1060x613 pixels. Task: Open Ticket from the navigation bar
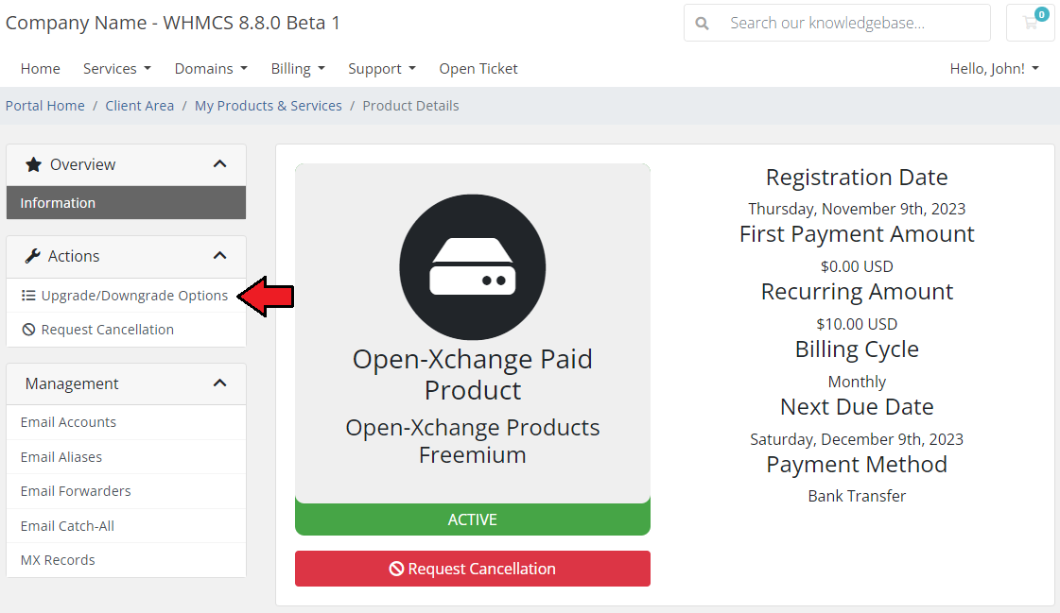[478, 69]
